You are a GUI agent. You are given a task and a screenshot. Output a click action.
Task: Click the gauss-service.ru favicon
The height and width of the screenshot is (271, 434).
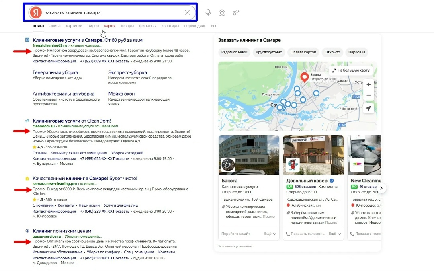[x=27, y=230]
